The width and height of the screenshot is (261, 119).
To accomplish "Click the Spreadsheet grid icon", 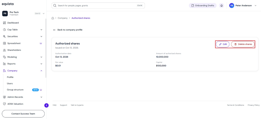I will 4,43.
